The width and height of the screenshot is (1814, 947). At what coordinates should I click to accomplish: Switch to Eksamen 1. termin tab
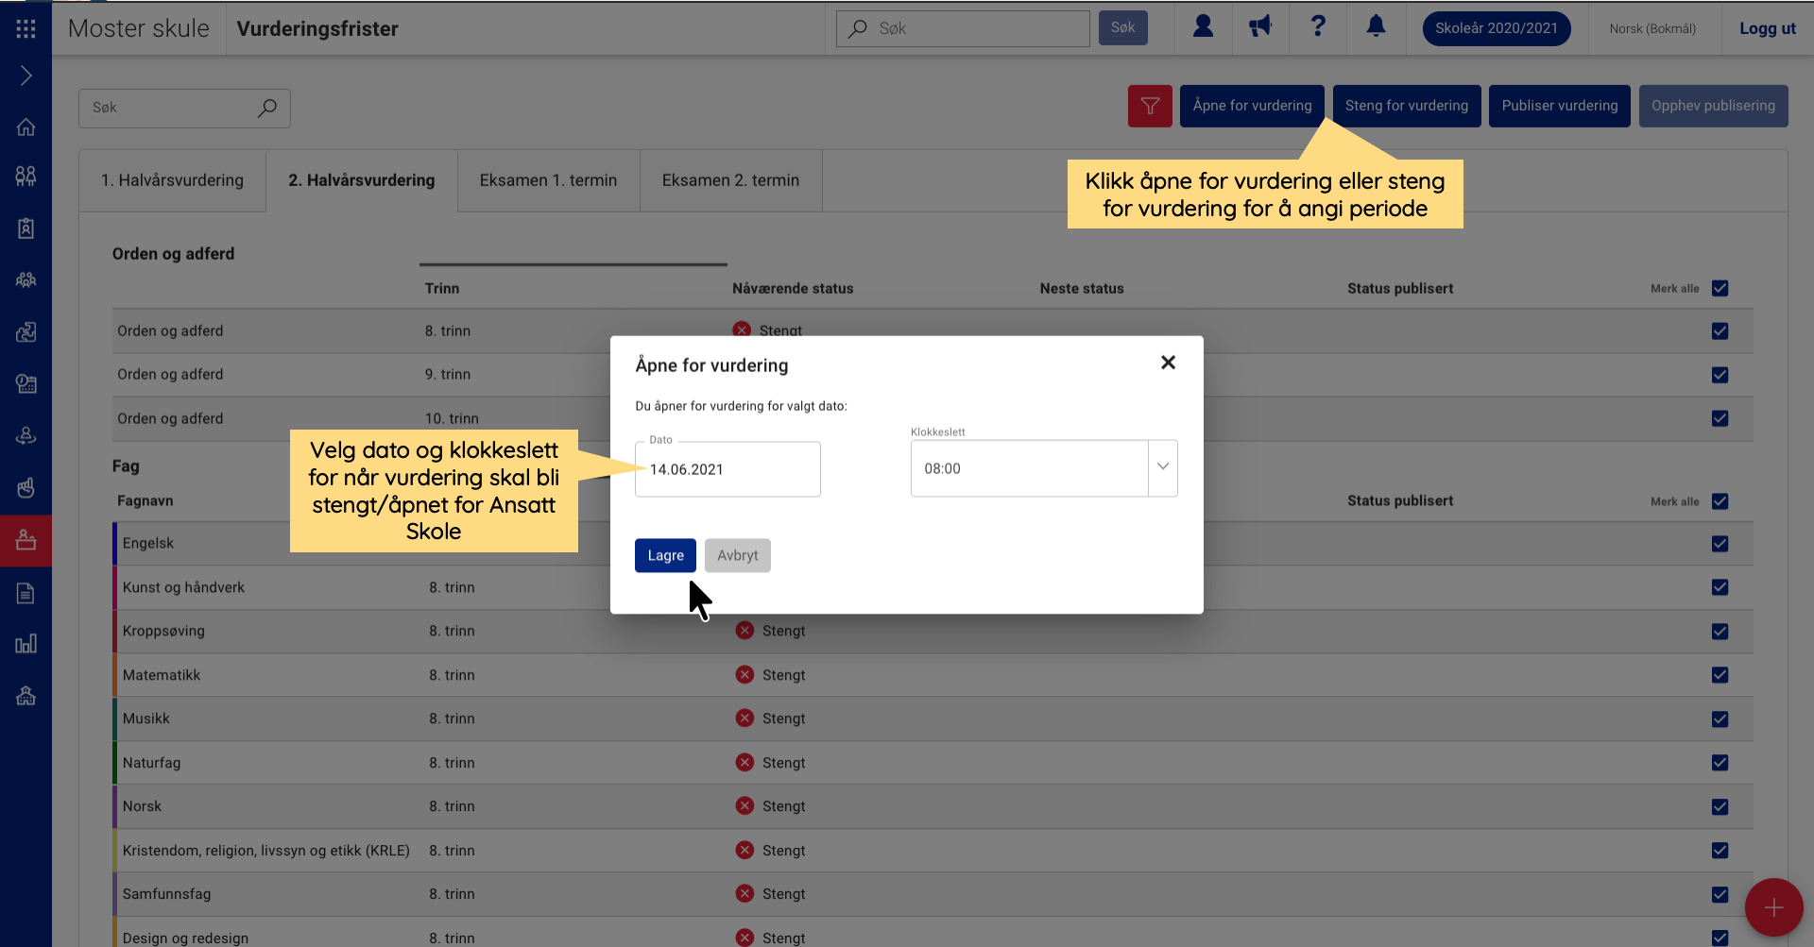(548, 180)
